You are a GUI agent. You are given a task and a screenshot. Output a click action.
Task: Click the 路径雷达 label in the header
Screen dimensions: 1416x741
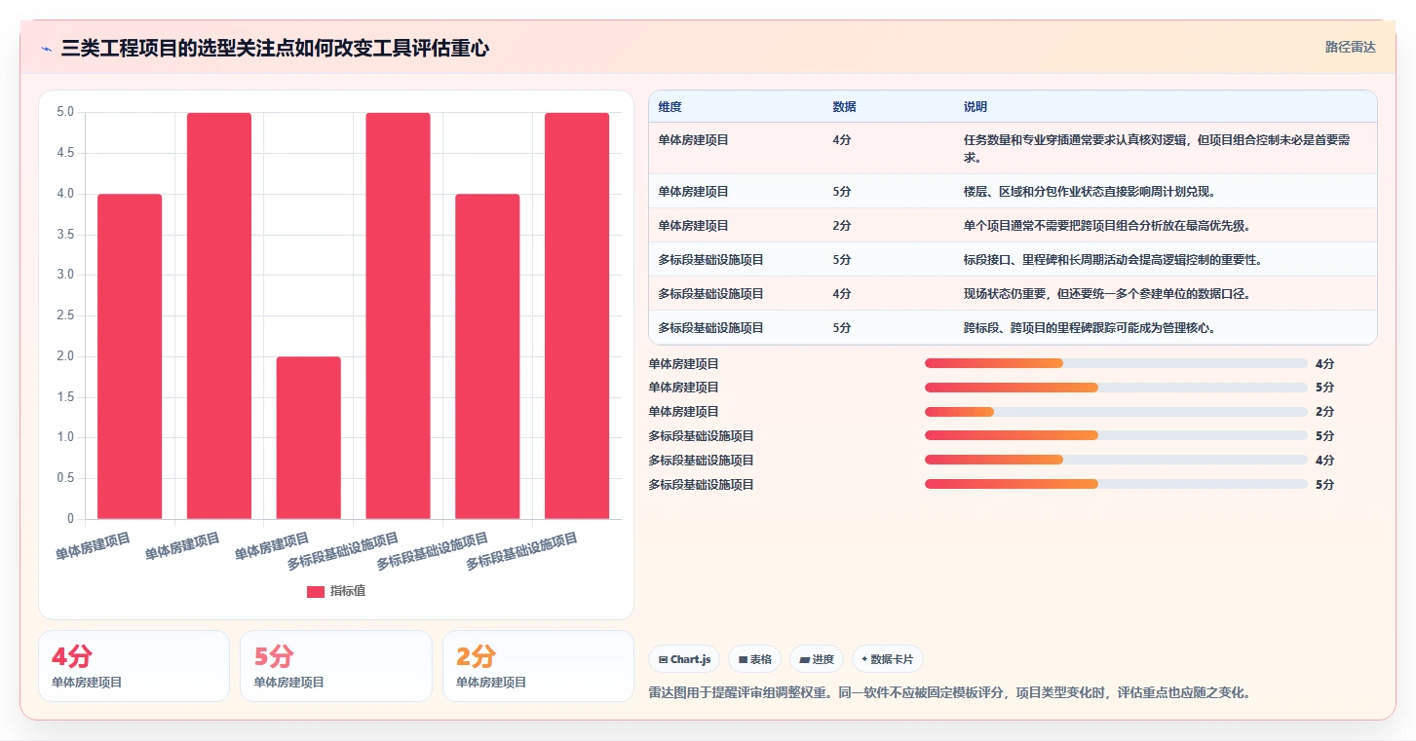point(1350,47)
